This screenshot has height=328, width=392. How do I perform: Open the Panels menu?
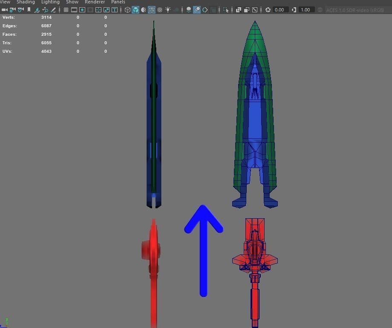[118, 2]
